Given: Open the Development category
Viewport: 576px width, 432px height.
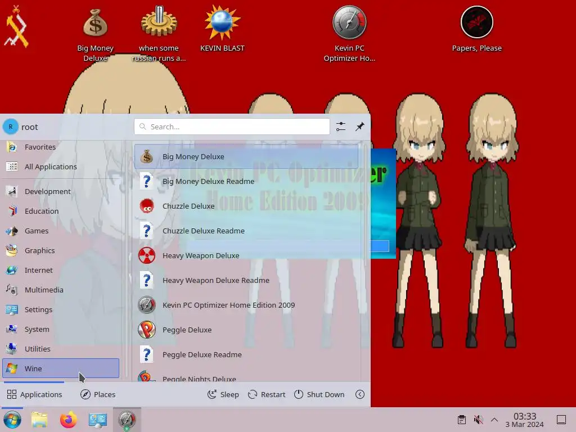Looking at the screenshot, I should (61, 191).
